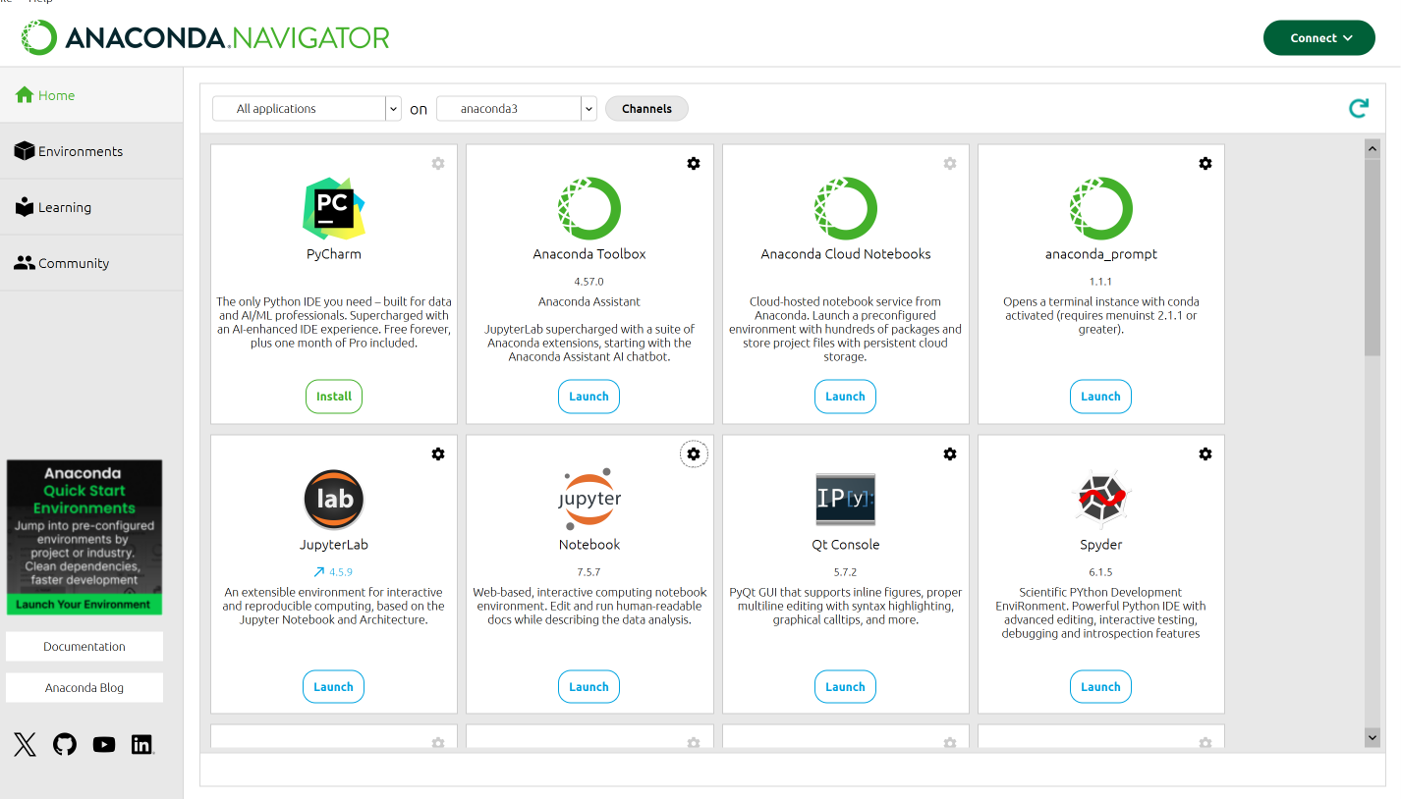Launch Spyder
Image resolution: width=1401 pixels, height=799 pixels.
pos(1100,687)
